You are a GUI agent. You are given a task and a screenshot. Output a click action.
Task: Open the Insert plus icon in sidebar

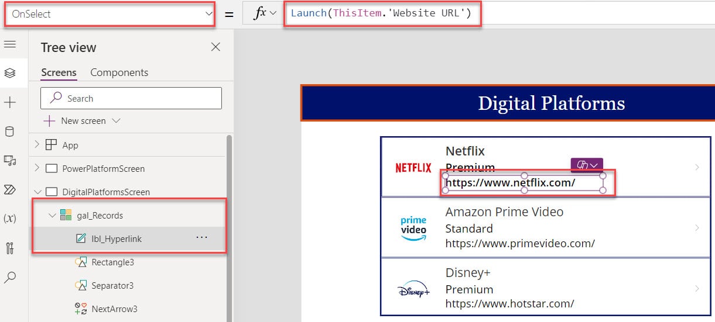click(x=10, y=103)
